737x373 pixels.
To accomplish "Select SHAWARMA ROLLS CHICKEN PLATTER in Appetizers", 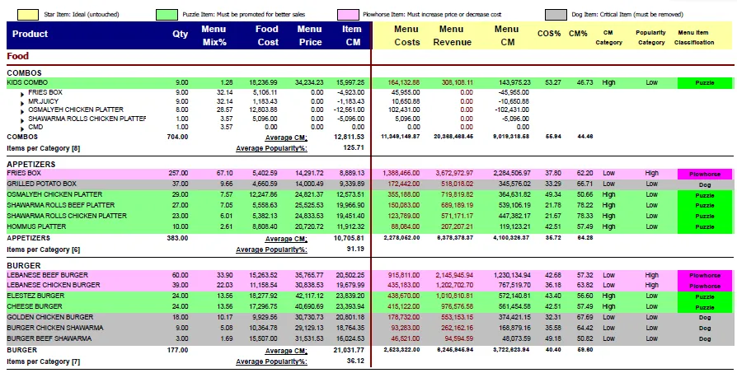I will click(67, 216).
